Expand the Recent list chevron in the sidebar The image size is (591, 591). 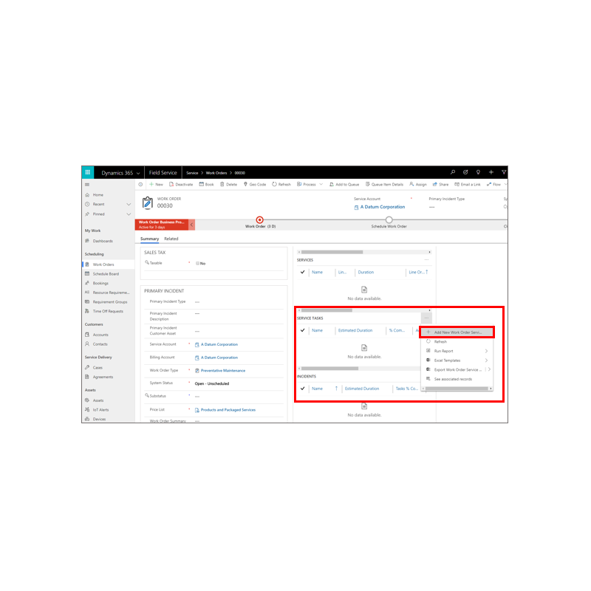[x=129, y=205]
